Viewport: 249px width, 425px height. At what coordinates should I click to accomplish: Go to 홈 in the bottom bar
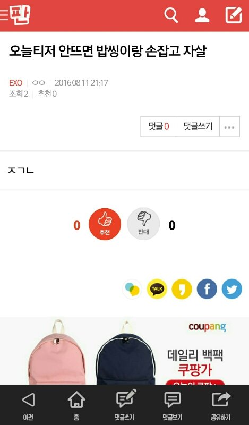coord(76,405)
